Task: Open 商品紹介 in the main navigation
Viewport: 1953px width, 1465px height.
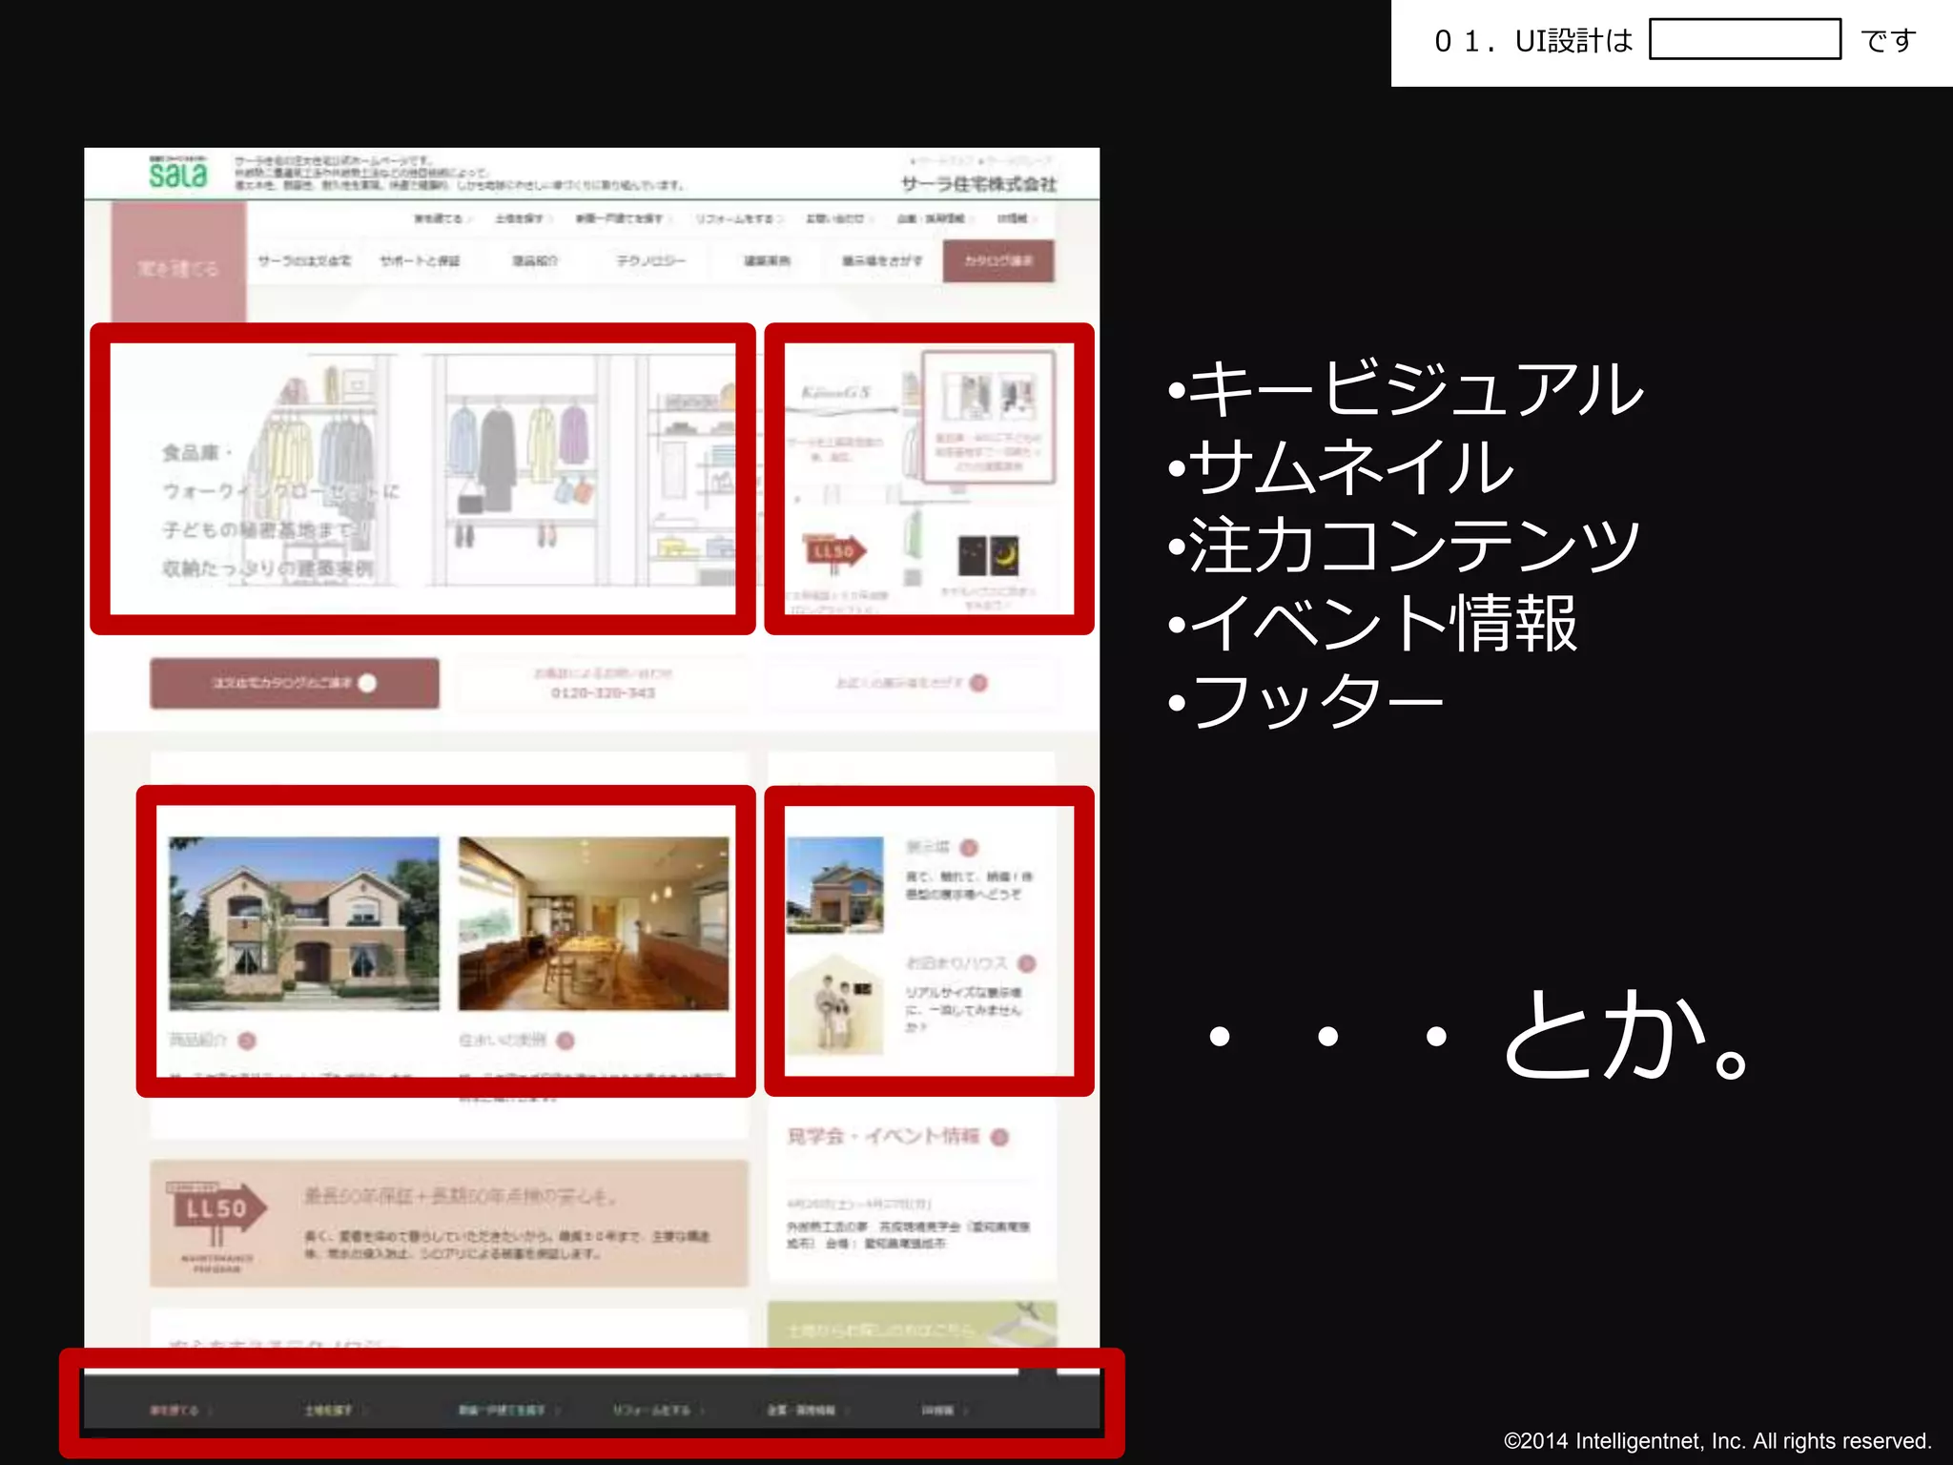Action: (535, 260)
